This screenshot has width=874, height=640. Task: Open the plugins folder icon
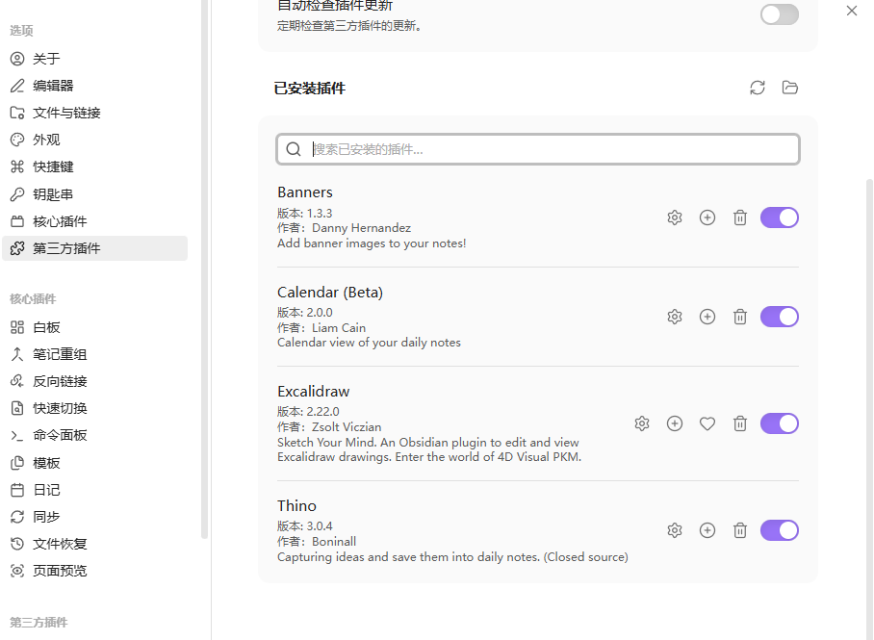(x=790, y=88)
